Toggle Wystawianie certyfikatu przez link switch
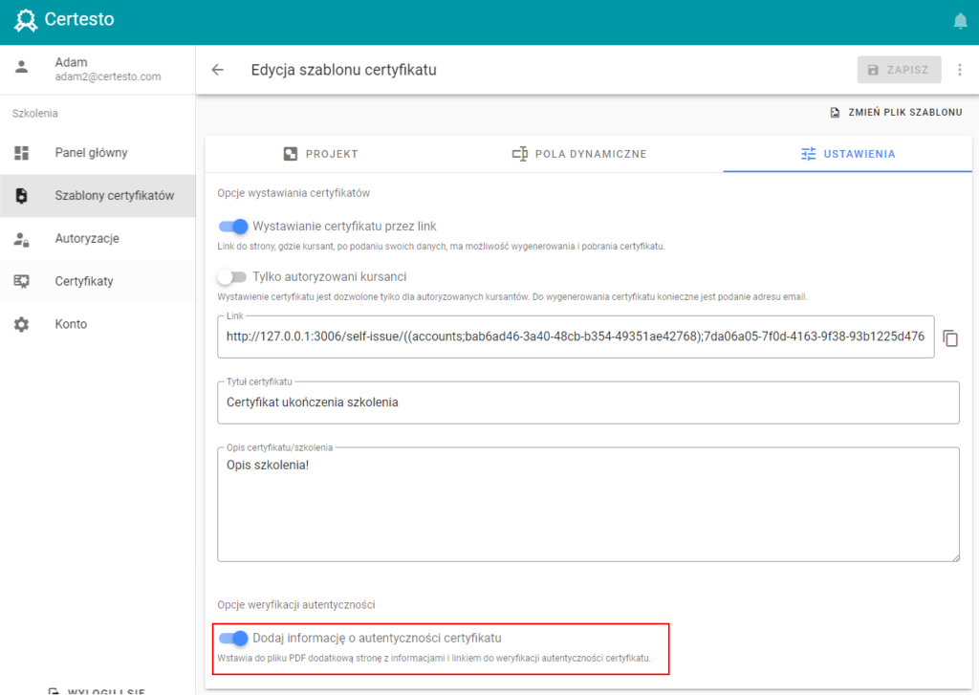 [233, 227]
